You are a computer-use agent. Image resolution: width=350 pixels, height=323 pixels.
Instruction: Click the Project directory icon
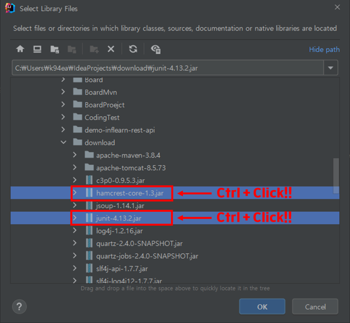[x=54, y=49]
